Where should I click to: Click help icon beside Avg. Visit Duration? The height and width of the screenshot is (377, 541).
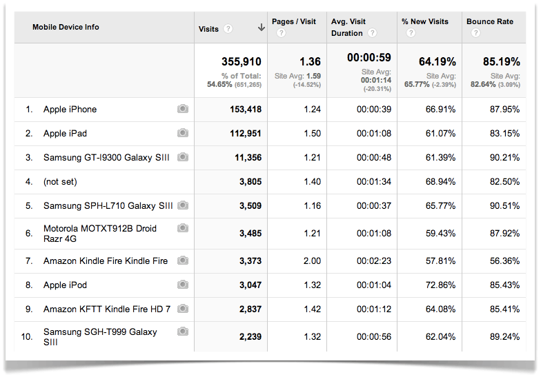(372, 33)
